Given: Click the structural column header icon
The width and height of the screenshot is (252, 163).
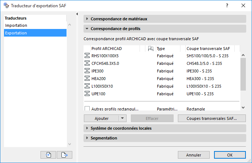Looking at the screenshot, I should pyautogui.click(x=151, y=49).
